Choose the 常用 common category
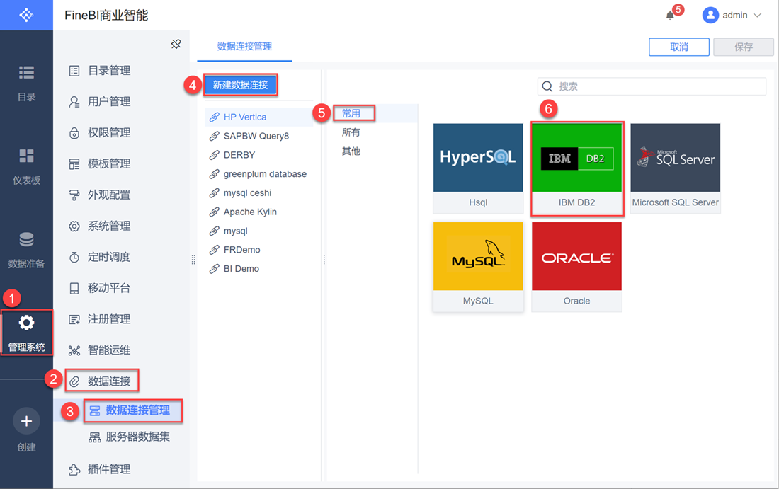The height and width of the screenshot is (489, 779). 351,113
